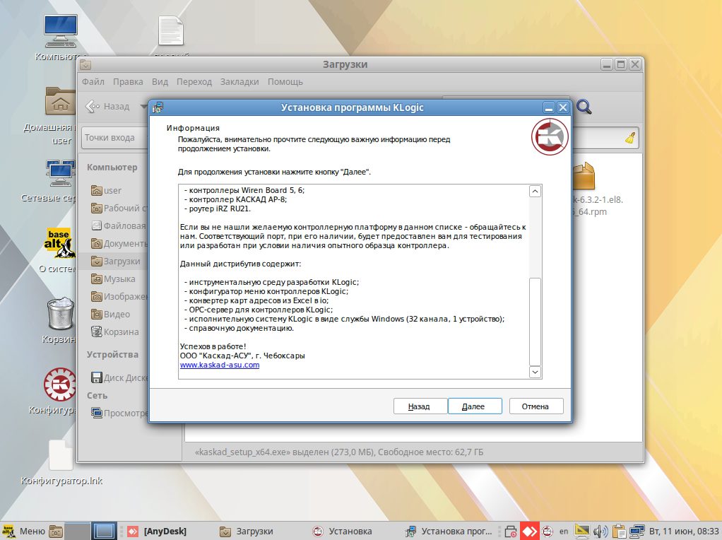The width and height of the screenshot is (722, 540).
Task: Click the Далее button in installer
Action: pyautogui.click(x=474, y=406)
